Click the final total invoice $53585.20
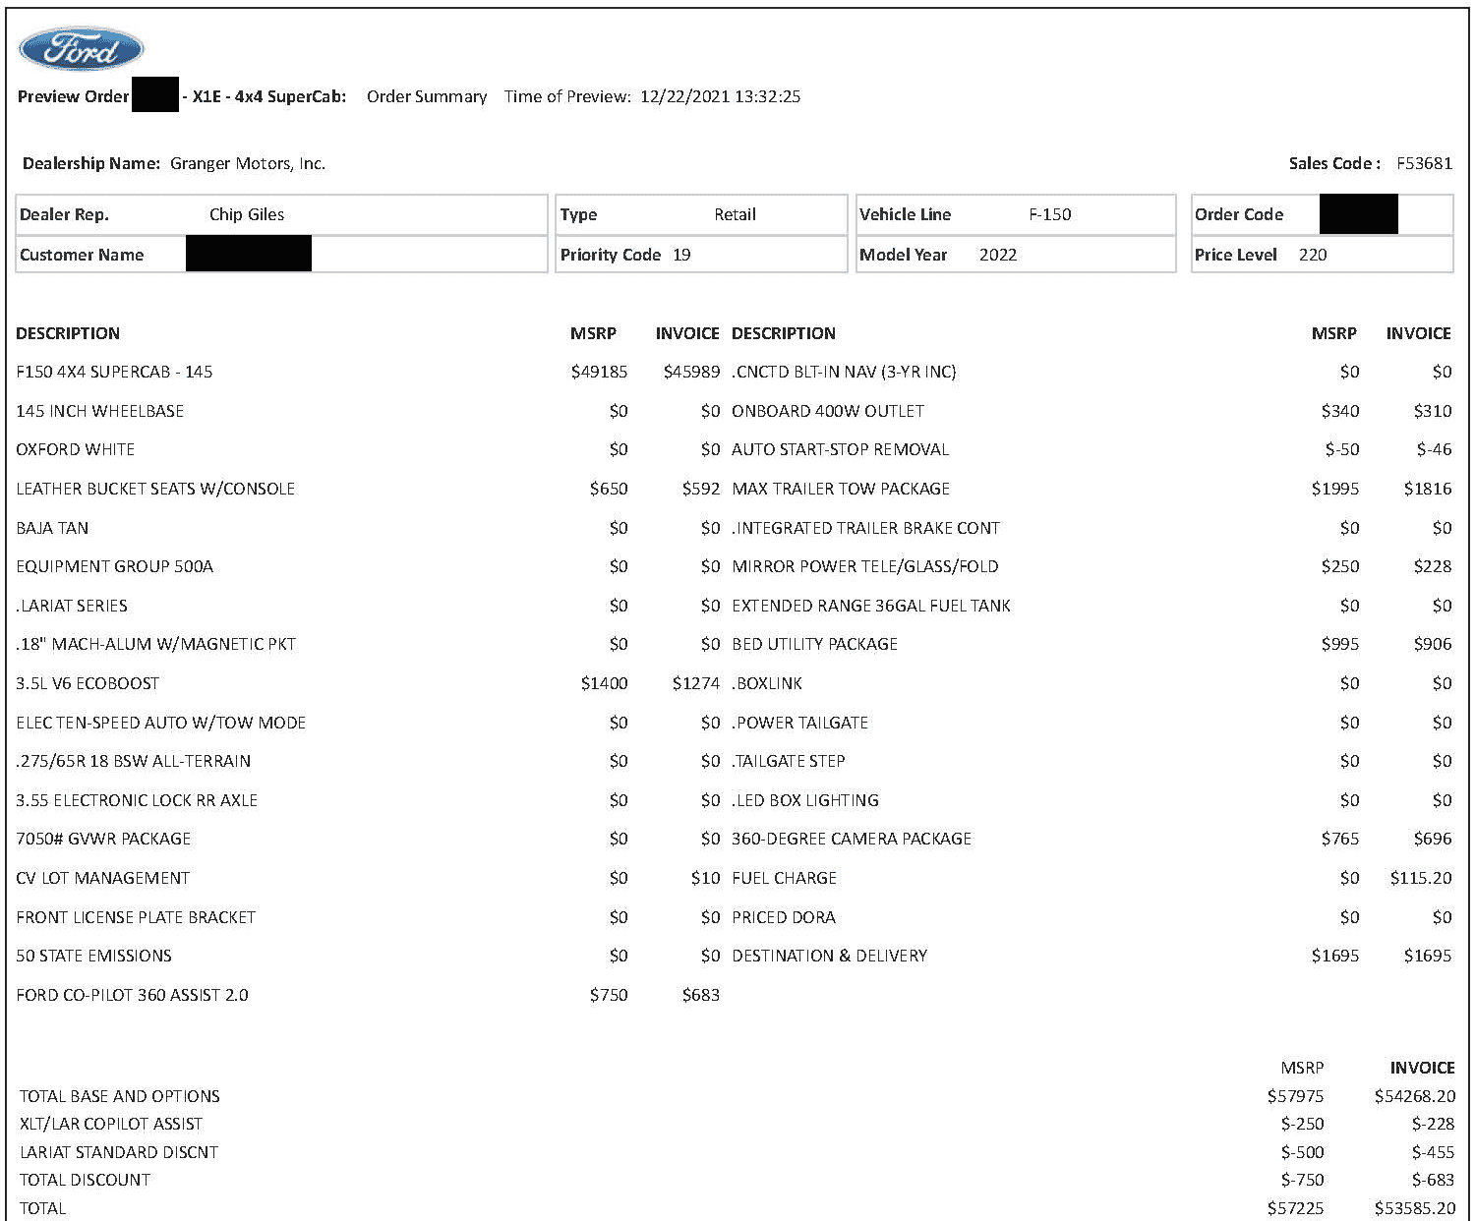Image resolution: width=1476 pixels, height=1221 pixels. 1414,1208
